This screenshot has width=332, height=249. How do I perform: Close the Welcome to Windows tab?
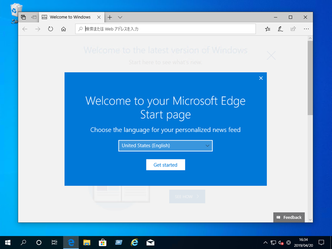point(99,17)
